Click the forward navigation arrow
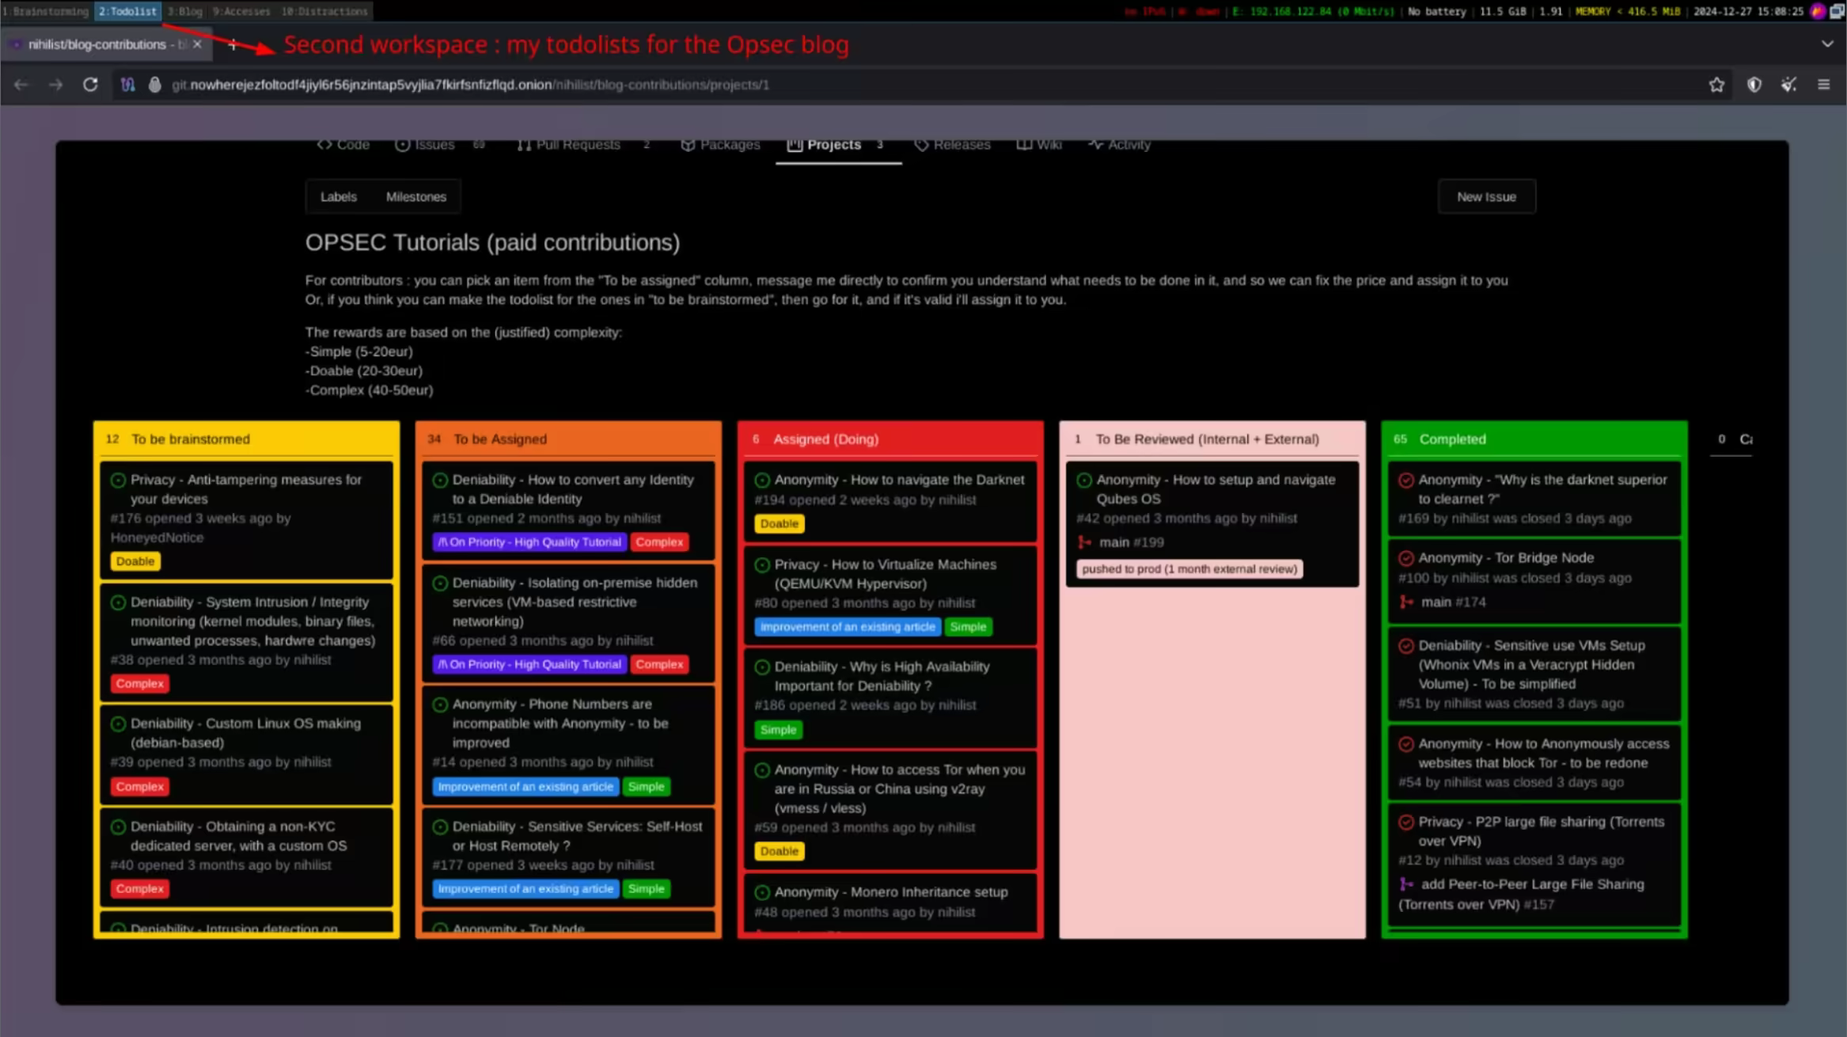The width and height of the screenshot is (1847, 1037). pos(55,85)
